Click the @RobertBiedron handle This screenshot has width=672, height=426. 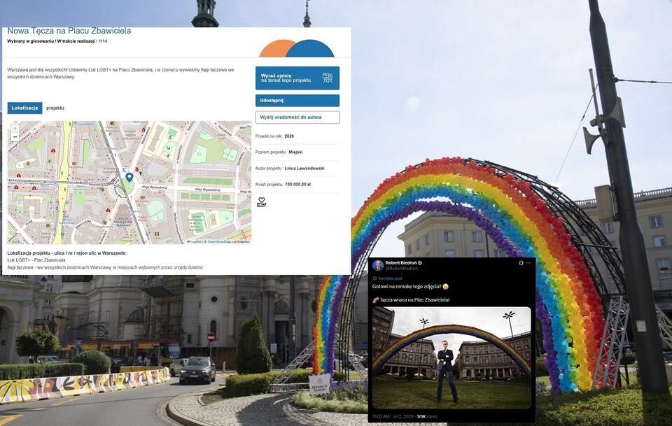click(x=402, y=269)
